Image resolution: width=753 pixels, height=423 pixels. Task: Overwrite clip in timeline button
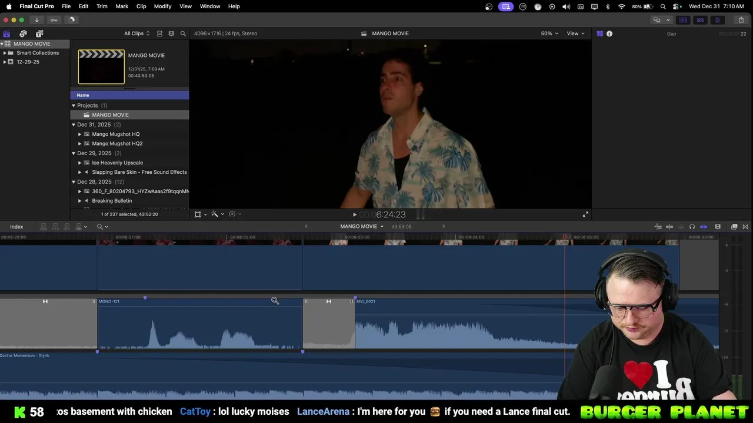coord(79,227)
